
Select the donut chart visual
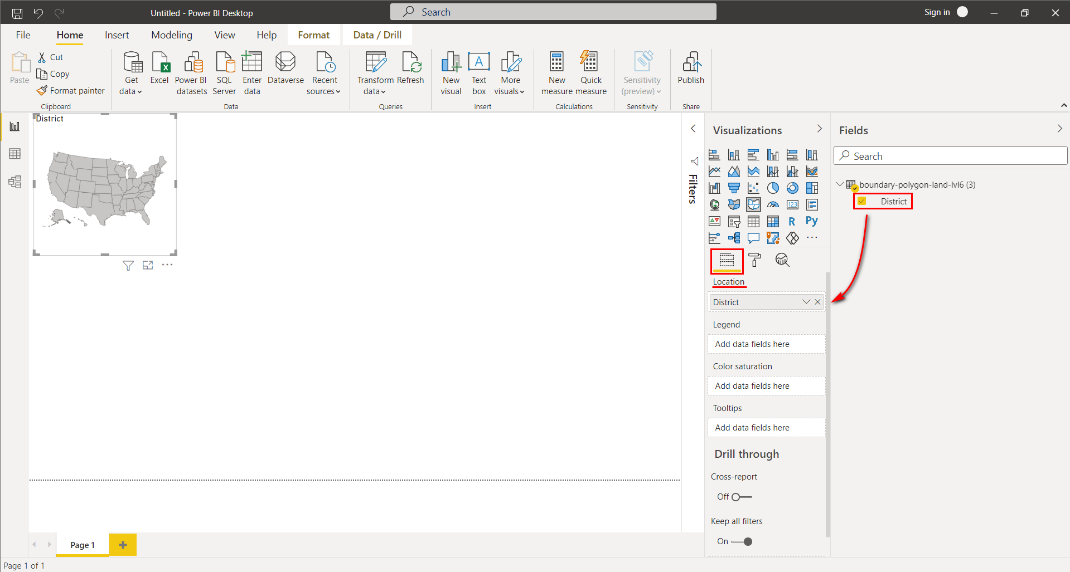(x=792, y=188)
